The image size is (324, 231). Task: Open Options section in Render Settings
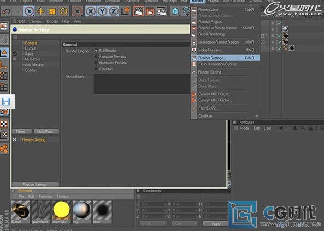31,70
